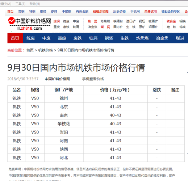The image size is (188, 181).
Task: Open the 有色金属 category link
Action: [82, 12]
